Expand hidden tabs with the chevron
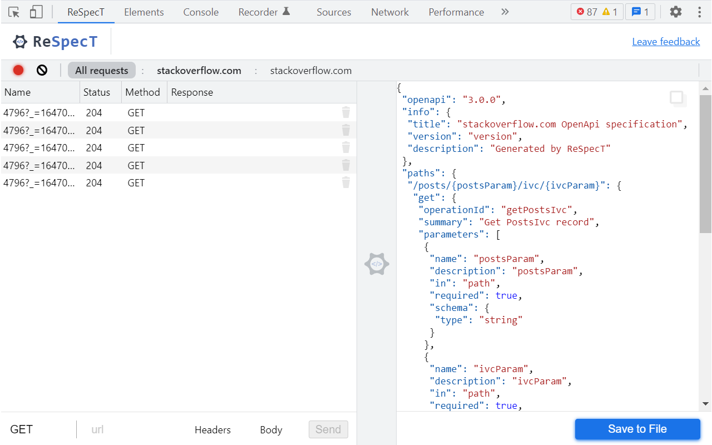Image resolution: width=712 pixels, height=445 pixels. coord(504,12)
